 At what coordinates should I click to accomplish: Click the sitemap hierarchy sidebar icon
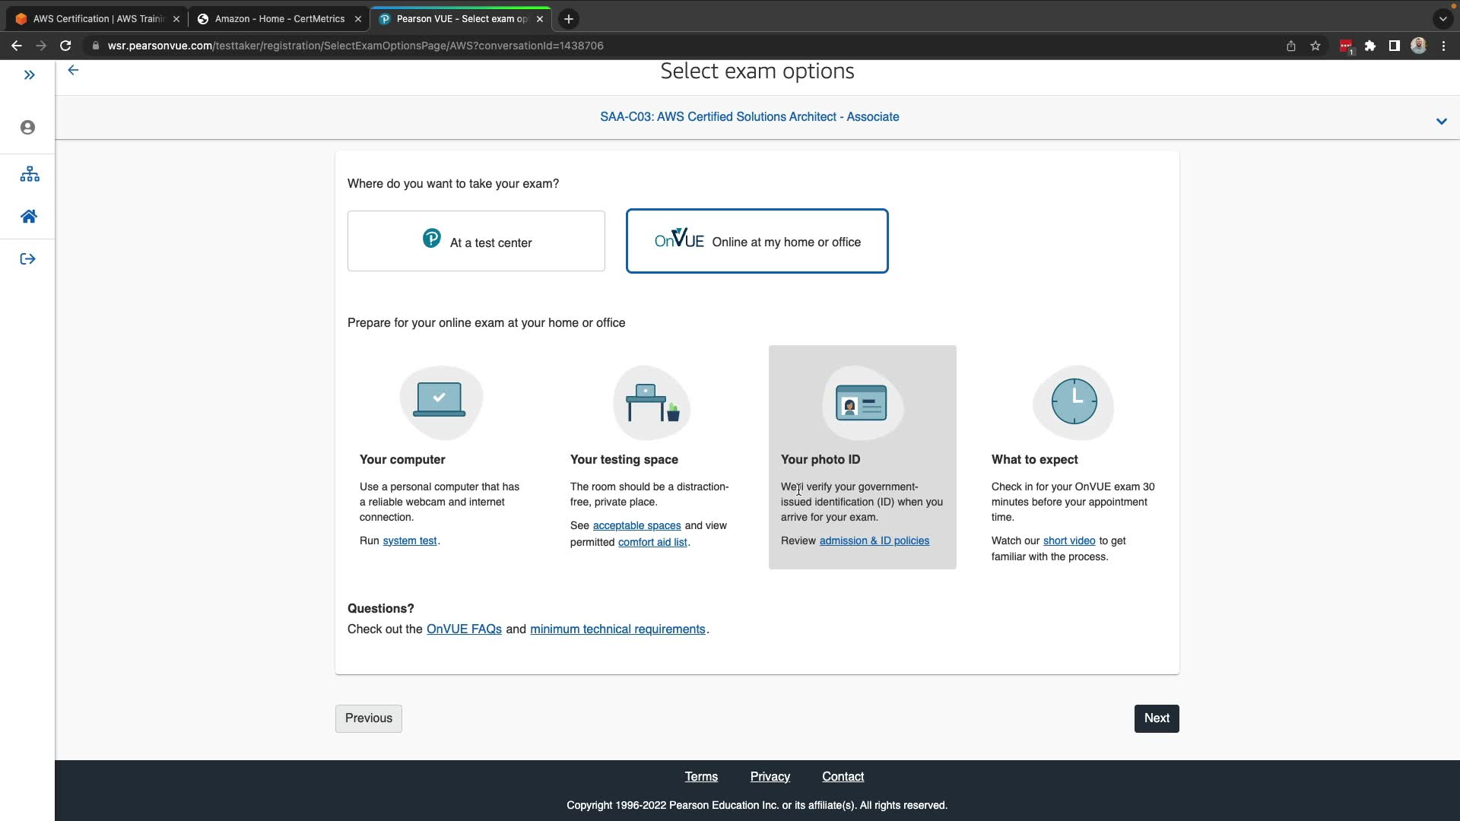[30, 174]
